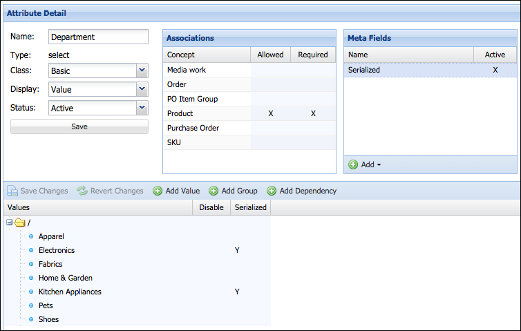
Task: Click the Status field showing Active
Action: pyautogui.click(x=93, y=108)
